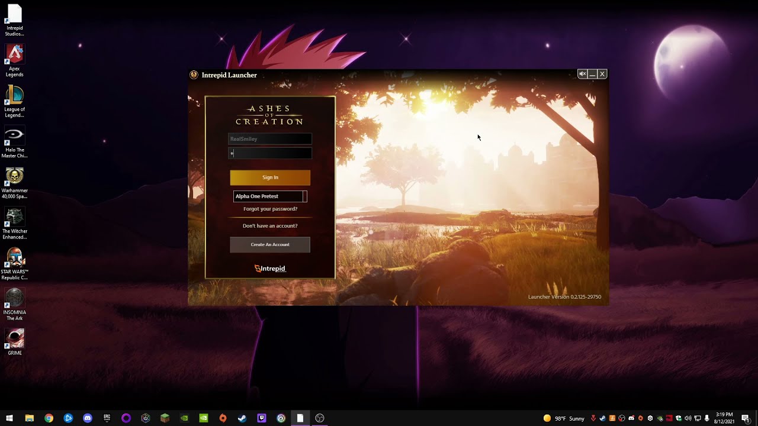Click the Intrepid Launcher title bar emblem
This screenshot has height=426, width=758.
click(x=194, y=75)
